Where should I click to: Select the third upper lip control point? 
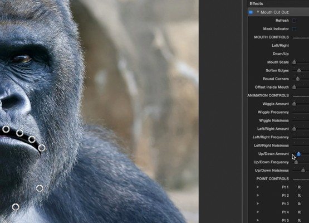pyautogui.click(x=32, y=139)
